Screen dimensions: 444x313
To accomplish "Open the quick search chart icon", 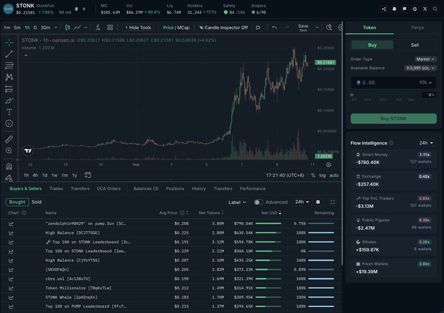I will tap(328, 27).
